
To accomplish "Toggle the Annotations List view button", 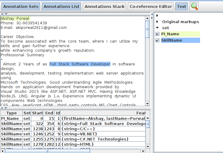I will (x=62, y=6).
